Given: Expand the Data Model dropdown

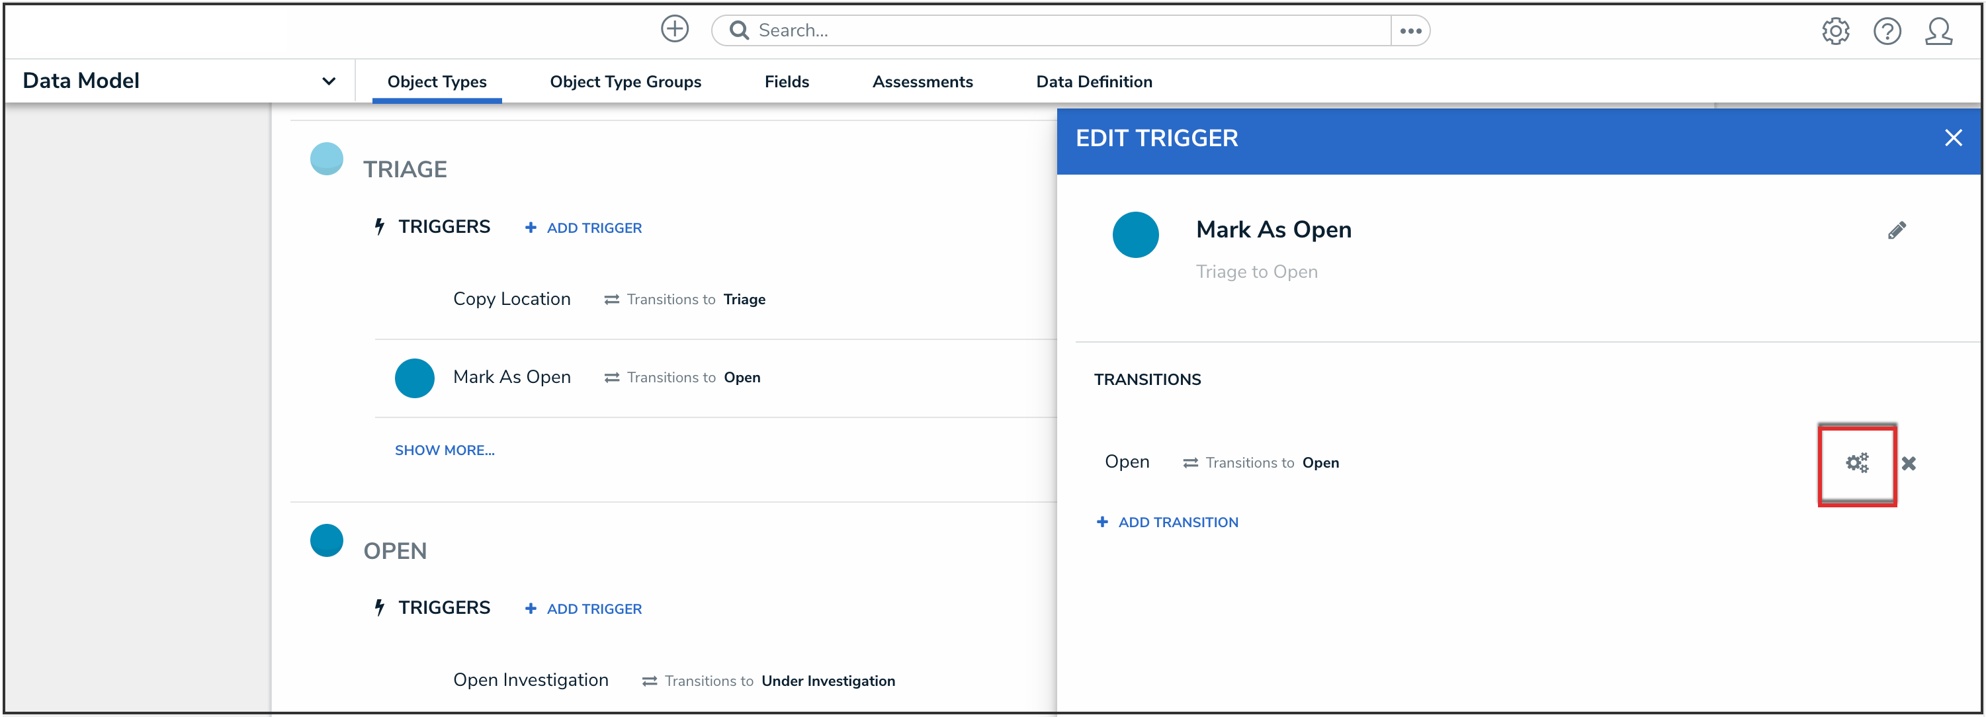Looking at the screenshot, I should 328,81.
